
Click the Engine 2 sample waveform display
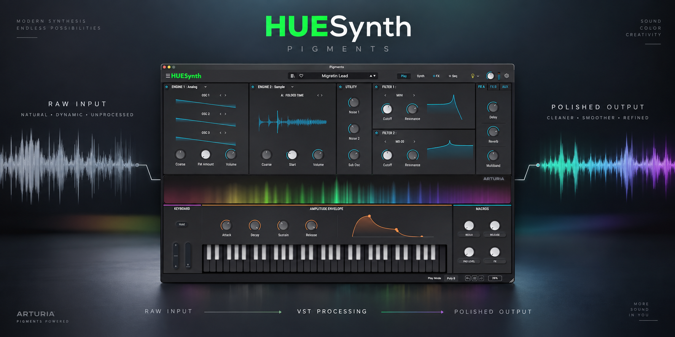293,122
